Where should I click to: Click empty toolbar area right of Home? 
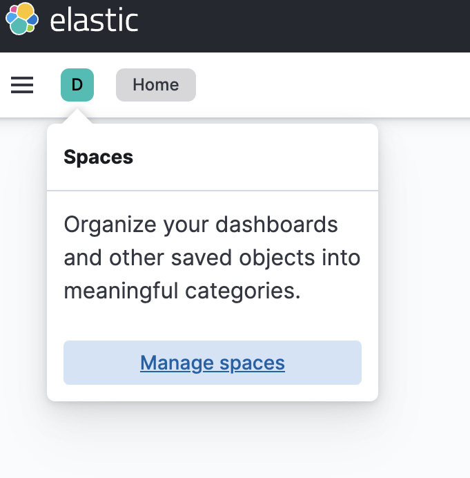pyautogui.click(x=332, y=85)
